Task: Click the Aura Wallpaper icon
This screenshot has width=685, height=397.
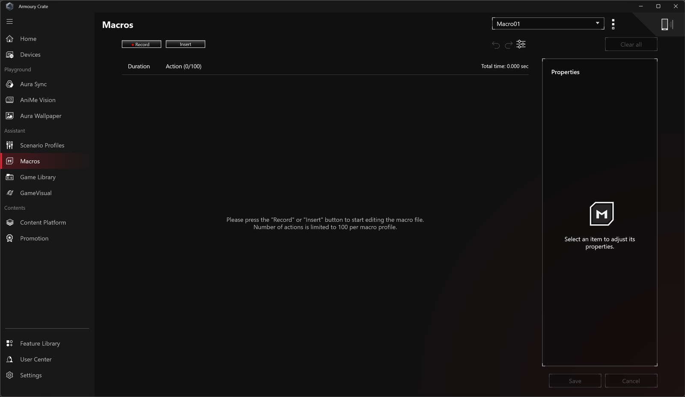Action: (10, 116)
